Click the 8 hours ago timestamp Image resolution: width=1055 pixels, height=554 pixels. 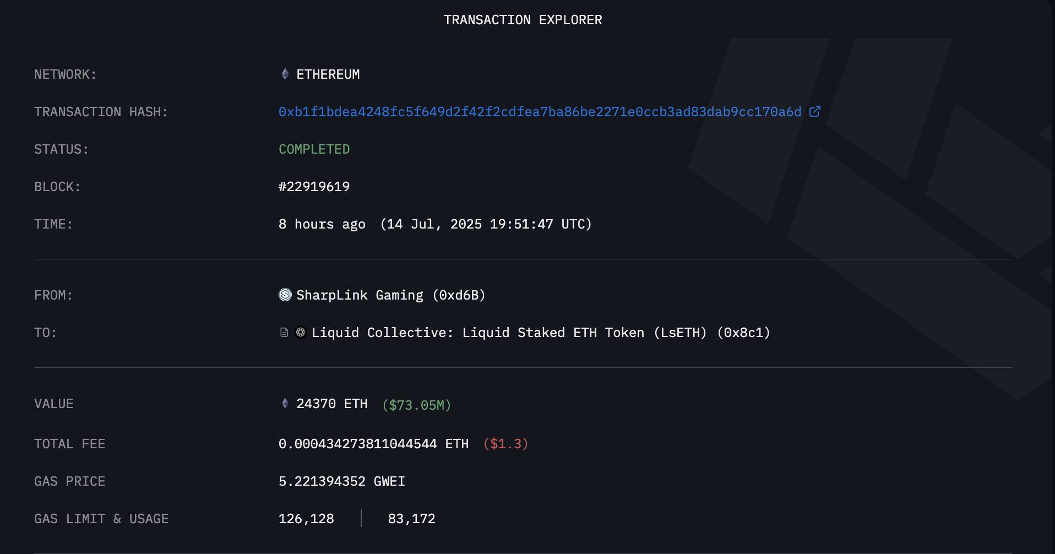click(322, 224)
